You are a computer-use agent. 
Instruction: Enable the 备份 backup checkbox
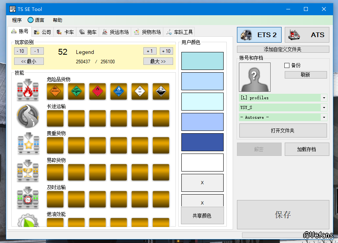287,66
